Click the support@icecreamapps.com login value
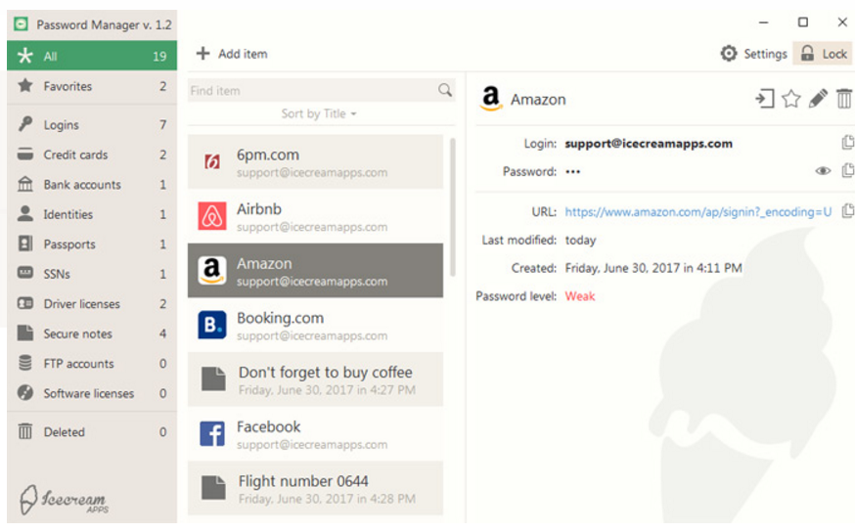This screenshot has width=855, height=532. point(649,144)
